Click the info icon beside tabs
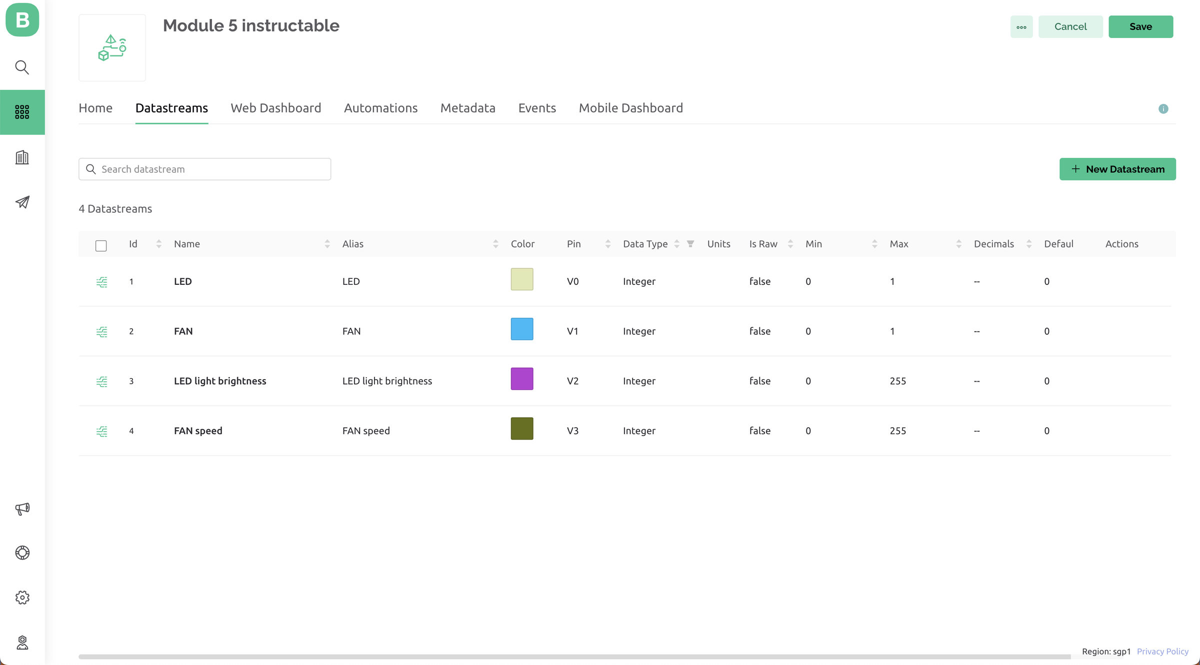Viewport: 1200px width, 665px height. coord(1163,109)
